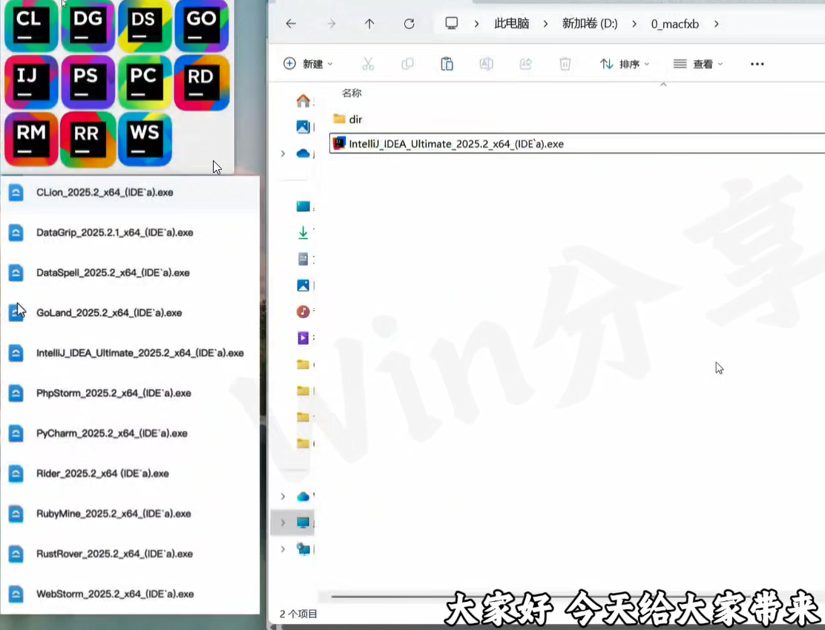Click the Paste clipboard icon
The width and height of the screenshot is (825, 630).
point(447,65)
